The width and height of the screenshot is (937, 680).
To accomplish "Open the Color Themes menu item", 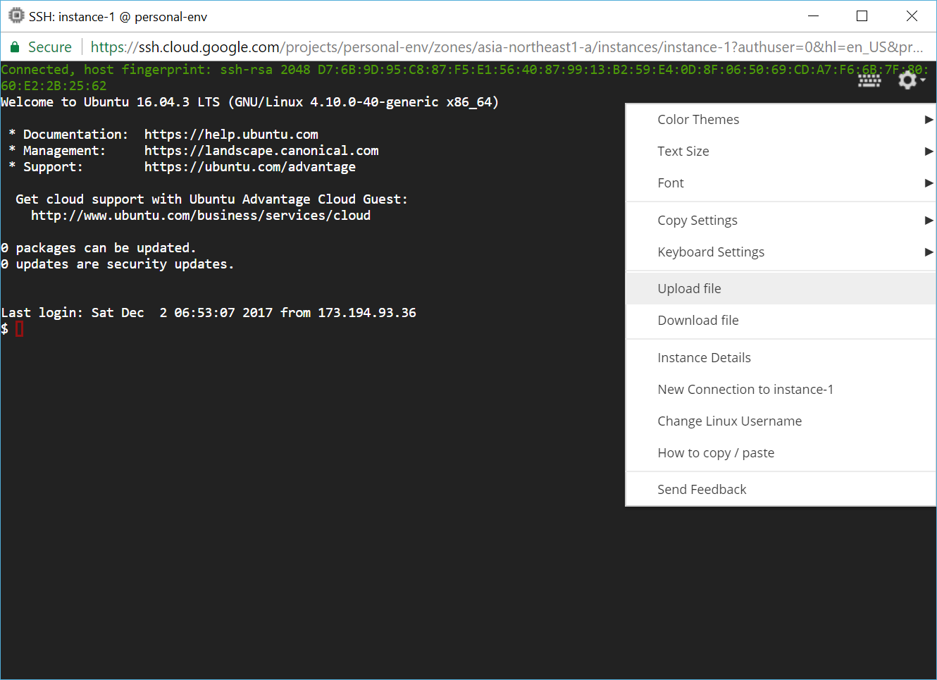I will [781, 120].
